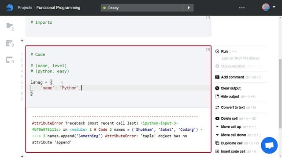Image resolution: width=282 pixels, height=158 pixels.
Task: Run the notebook with the play button
Action: pos(189,8)
